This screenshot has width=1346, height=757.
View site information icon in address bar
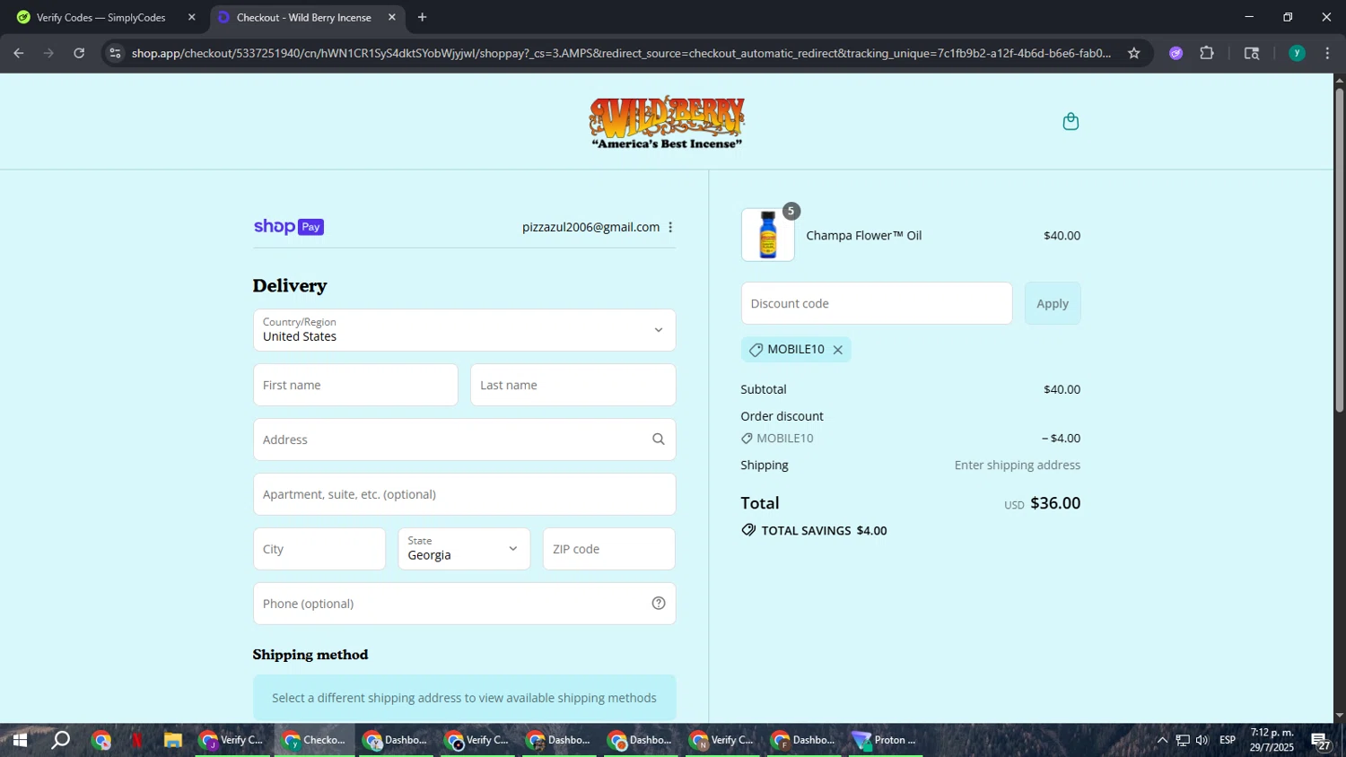click(115, 53)
